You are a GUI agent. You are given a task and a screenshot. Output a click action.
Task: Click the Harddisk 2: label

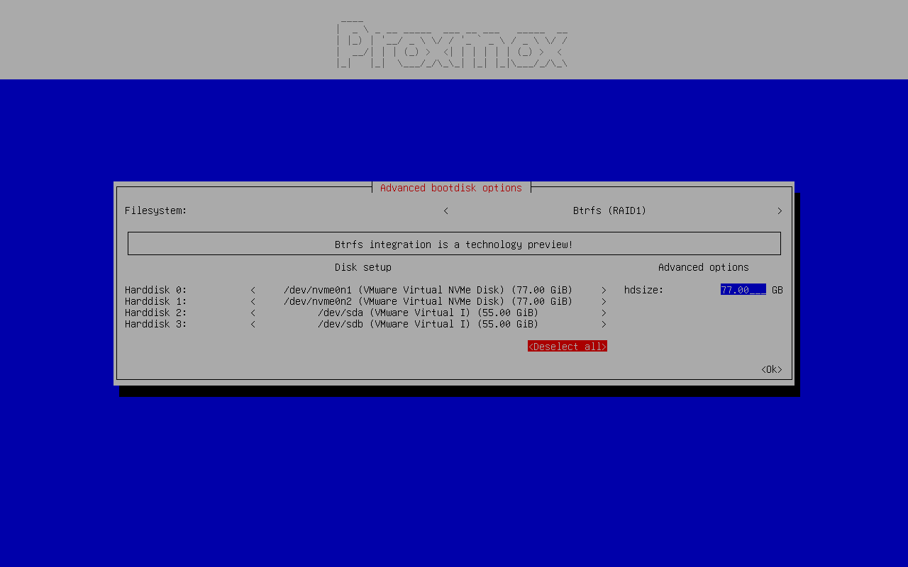tap(156, 313)
